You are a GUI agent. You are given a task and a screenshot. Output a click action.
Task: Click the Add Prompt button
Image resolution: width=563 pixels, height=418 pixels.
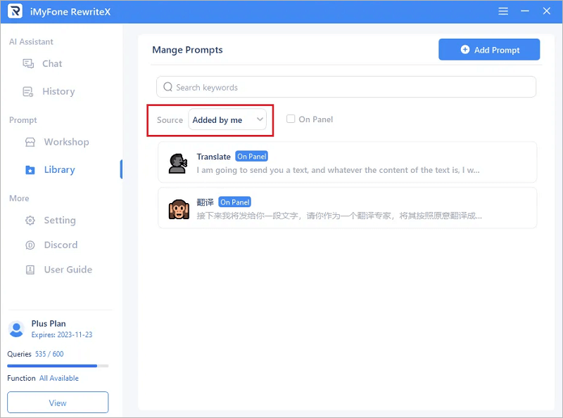(x=488, y=49)
